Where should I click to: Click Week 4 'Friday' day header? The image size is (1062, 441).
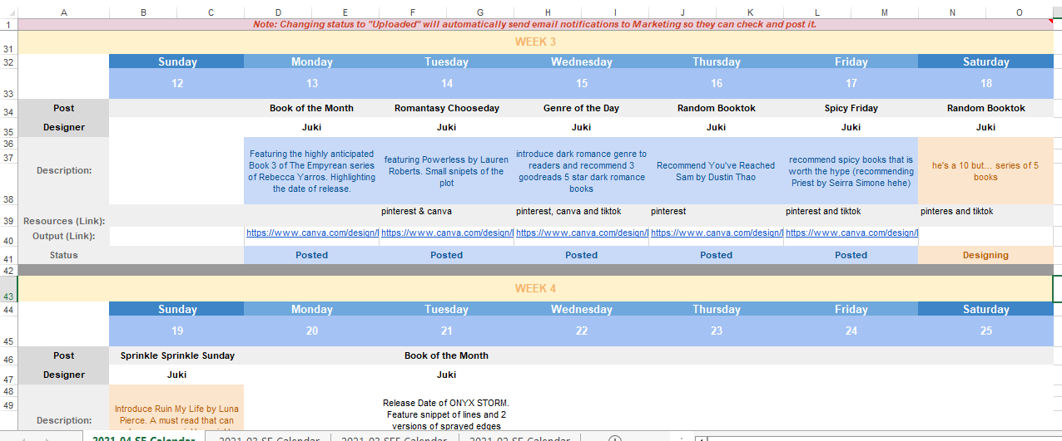pyautogui.click(x=851, y=309)
